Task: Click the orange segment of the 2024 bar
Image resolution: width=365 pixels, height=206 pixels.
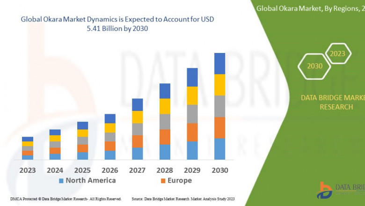Action: point(55,151)
